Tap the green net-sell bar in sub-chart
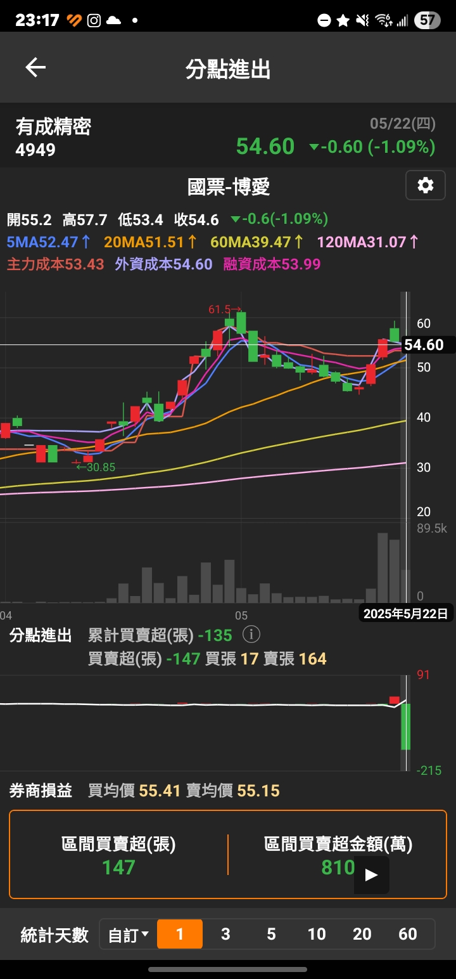The width and height of the screenshot is (456, 979). point(405,727)
